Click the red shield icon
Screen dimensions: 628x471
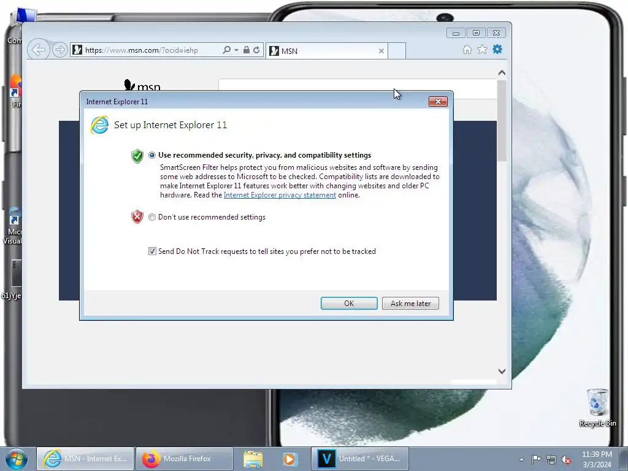pos(137,216)
